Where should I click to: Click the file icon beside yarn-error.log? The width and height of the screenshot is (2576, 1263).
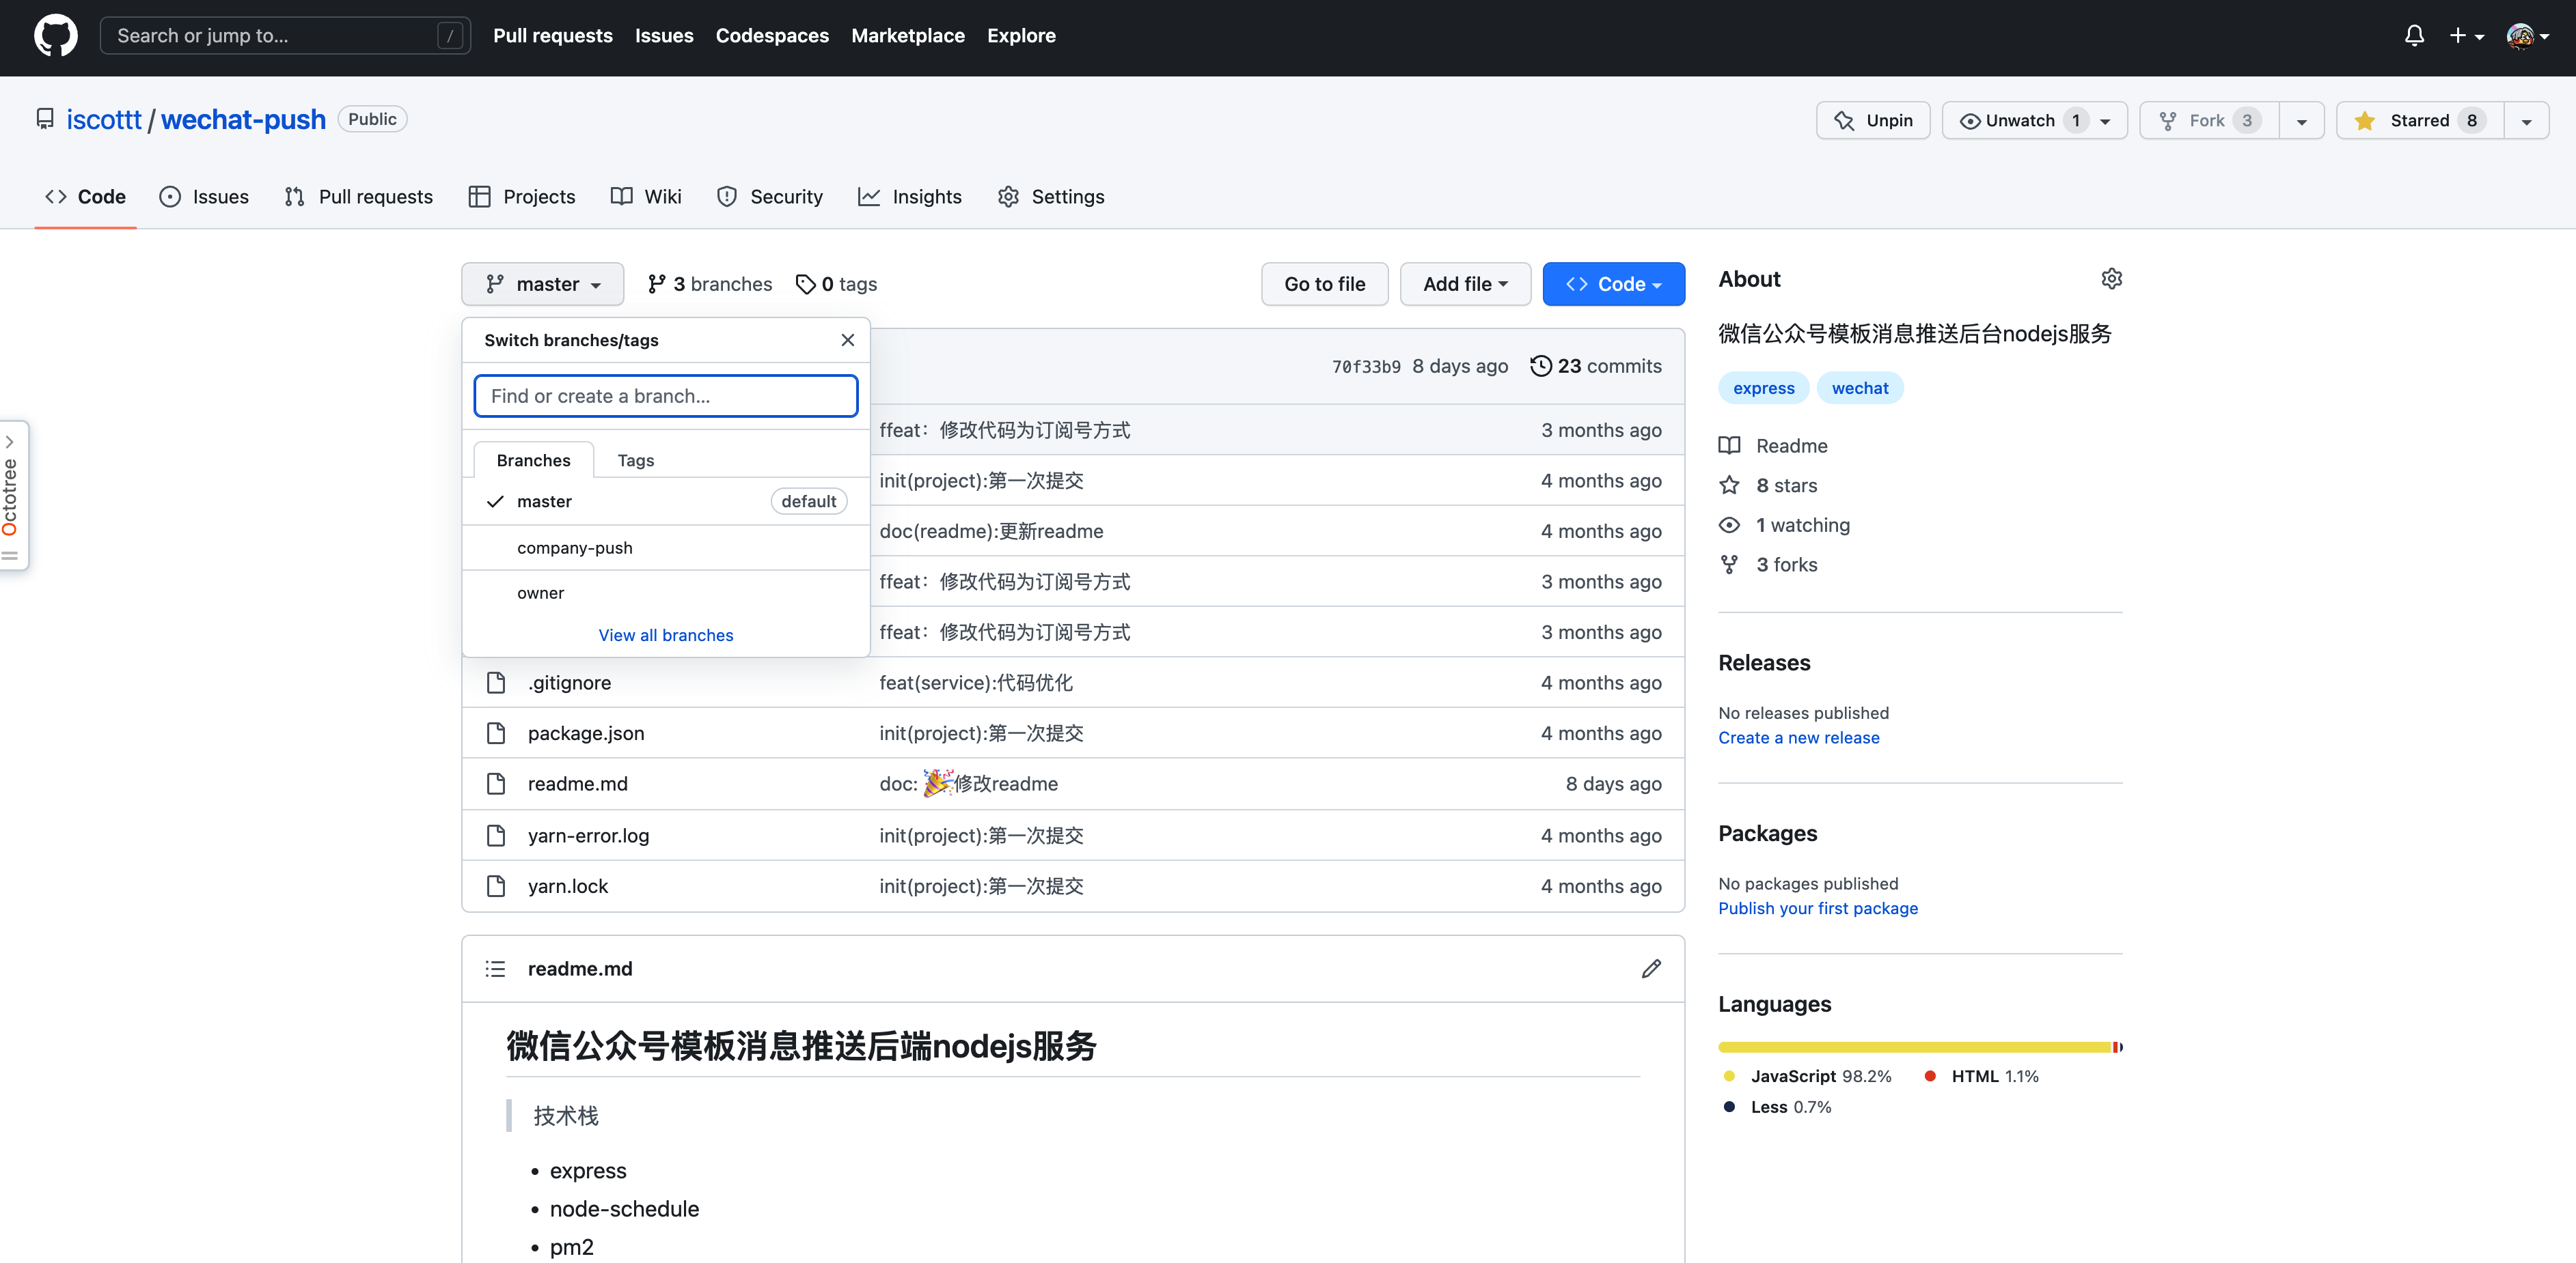click(x=495, y=836)
